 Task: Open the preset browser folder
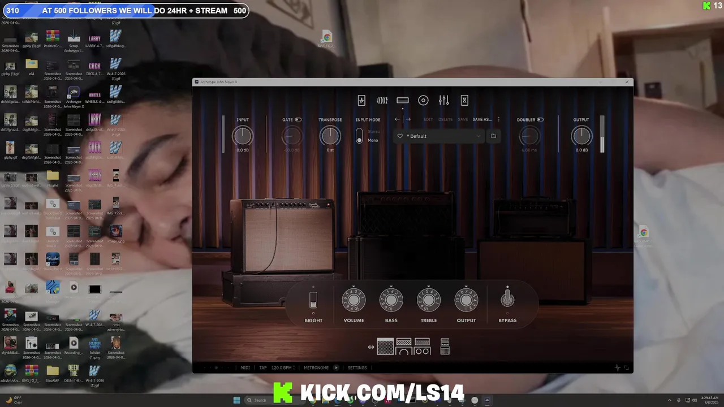pos(493,136)
